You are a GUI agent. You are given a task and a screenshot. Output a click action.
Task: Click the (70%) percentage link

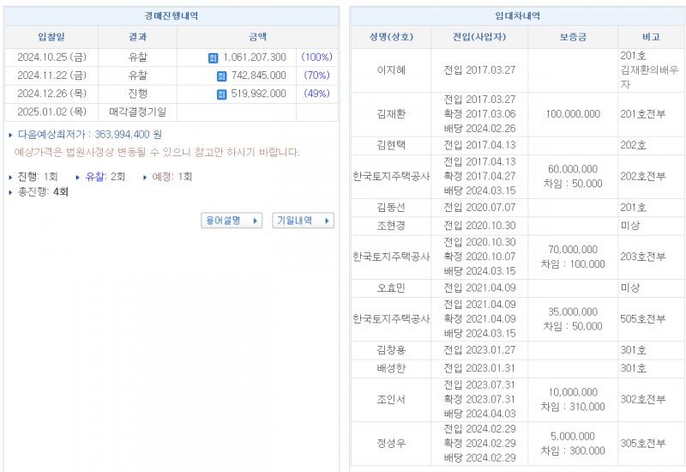pyautogui.click(x=316, y=76)
